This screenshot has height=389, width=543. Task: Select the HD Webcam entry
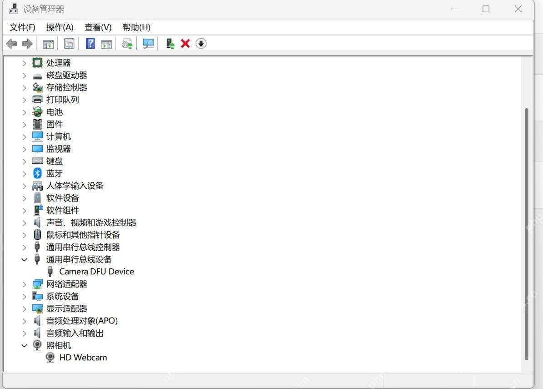pos(83,358)
